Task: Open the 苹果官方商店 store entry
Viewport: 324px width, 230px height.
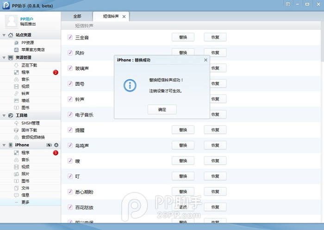Action: pos(32,50)
